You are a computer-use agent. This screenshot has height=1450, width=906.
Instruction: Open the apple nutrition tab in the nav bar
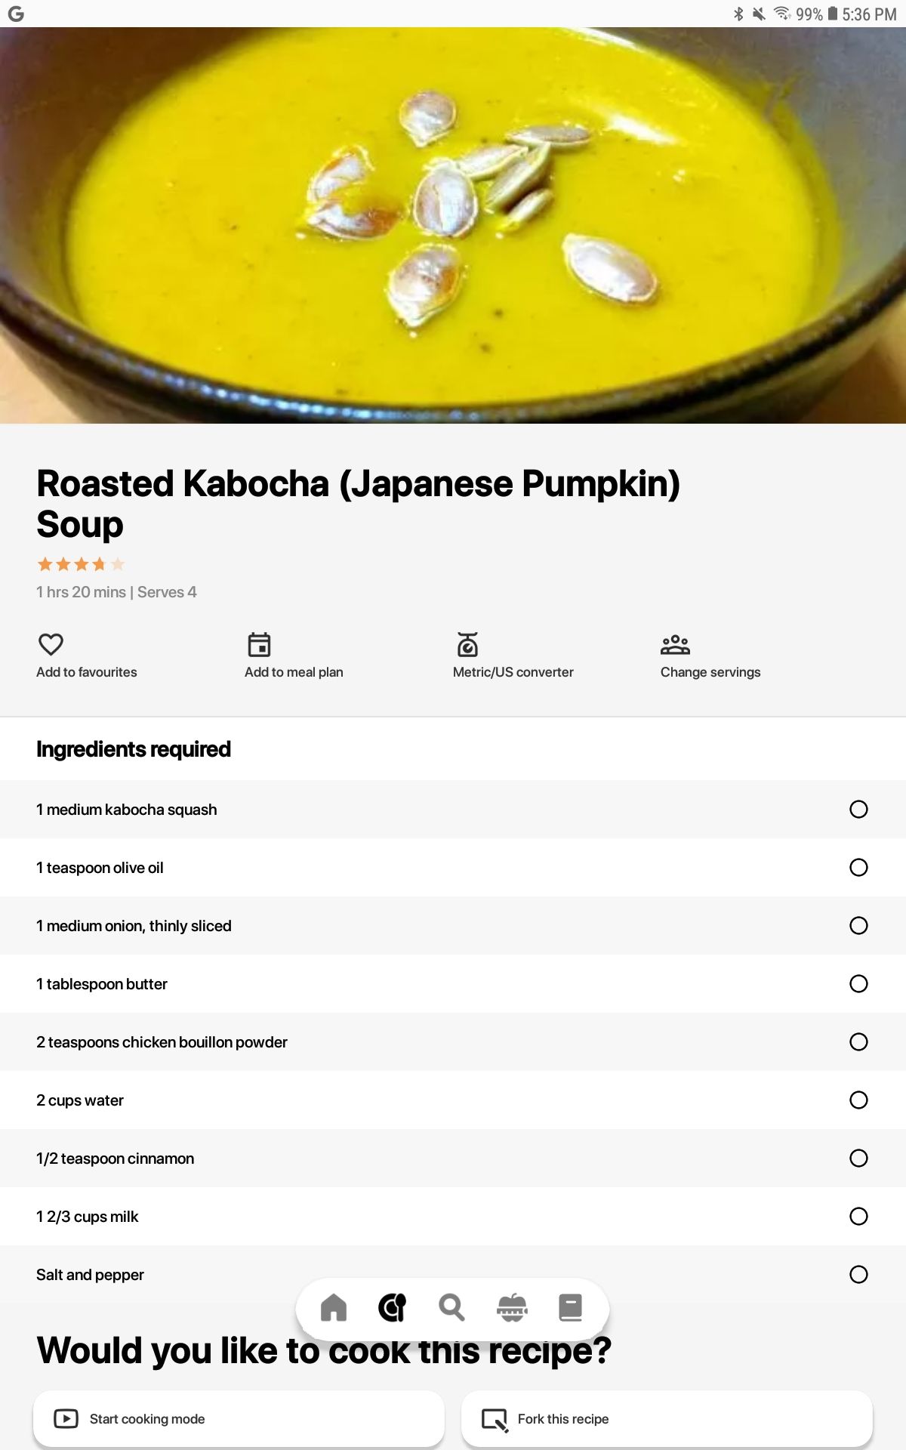[x=512, y=1307]
